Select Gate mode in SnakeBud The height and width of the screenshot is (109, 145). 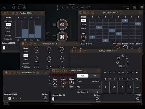(x=26, y=59)
